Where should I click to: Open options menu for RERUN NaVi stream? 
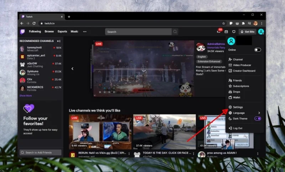tap(129, 154)
